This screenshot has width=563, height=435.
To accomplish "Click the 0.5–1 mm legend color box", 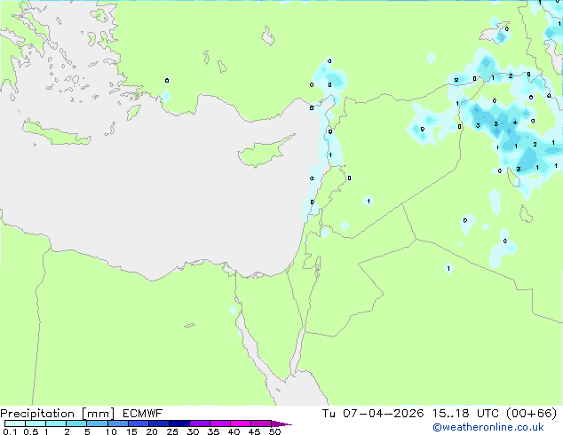I will point(36,423).
